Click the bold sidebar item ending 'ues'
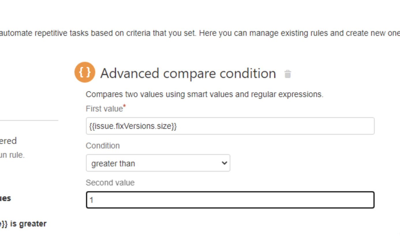400x238 pixels. (5, 198)
